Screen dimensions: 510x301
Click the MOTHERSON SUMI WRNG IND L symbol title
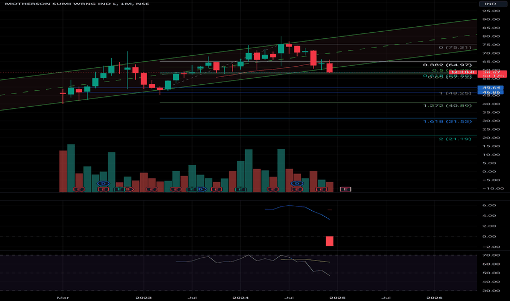click(x=62, y=4)
